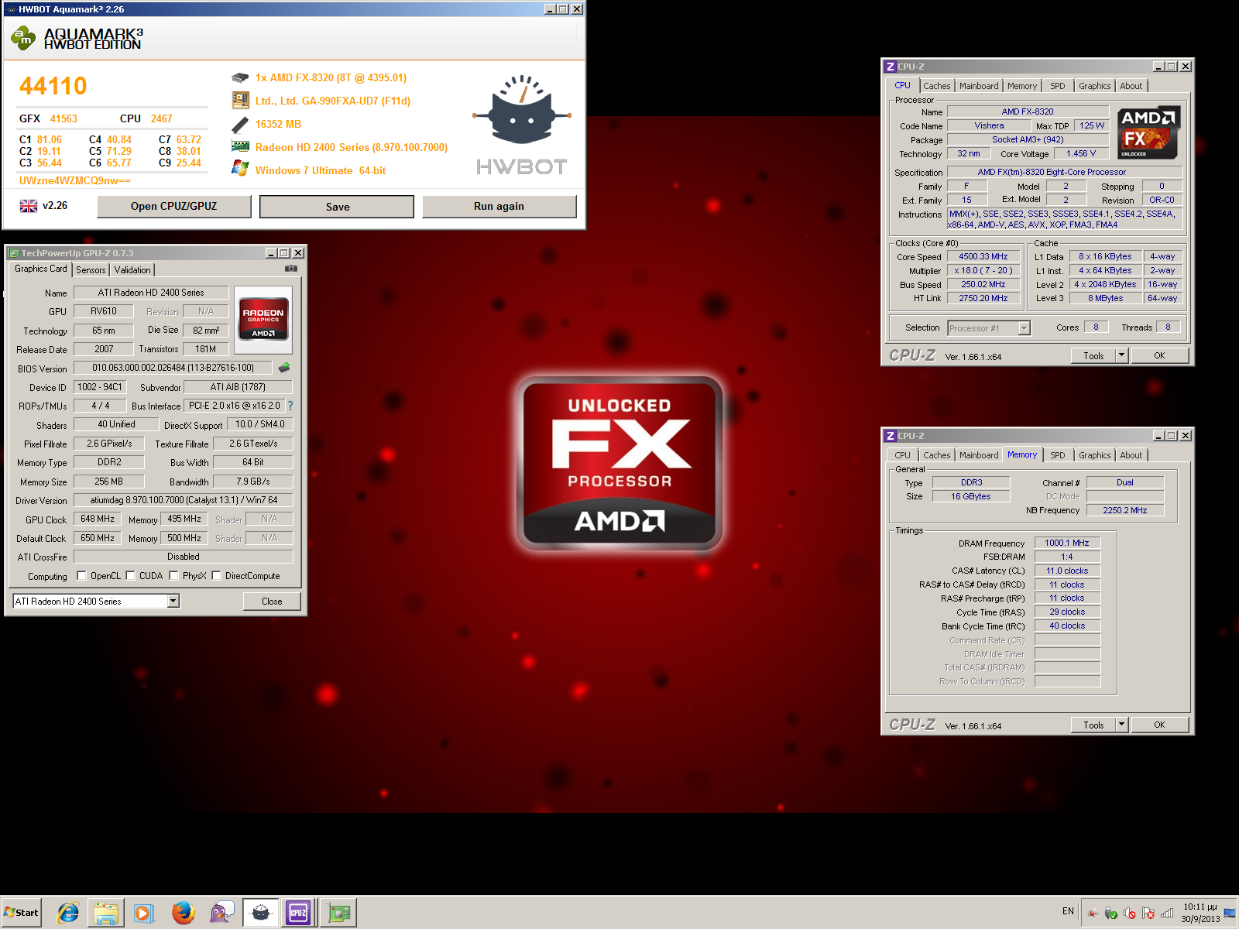This screenshot has height=929, width=1239.
Task: Click the BIOS save chip icon in GPU-Z
Action: coord(284,368)
